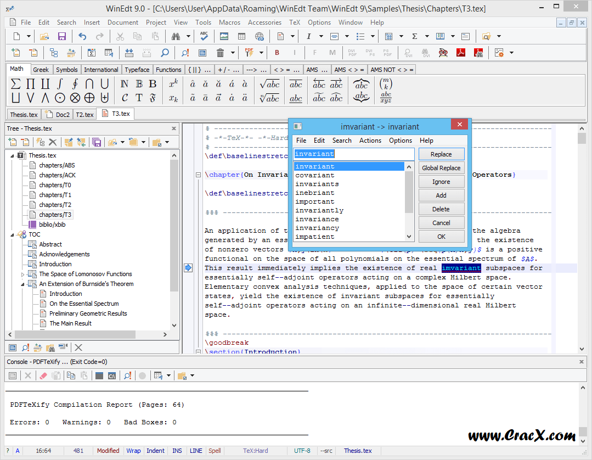Click the trash can erase icon
Image resolution: width=592 pixels, height=460 pixels.
click(220, 53)
